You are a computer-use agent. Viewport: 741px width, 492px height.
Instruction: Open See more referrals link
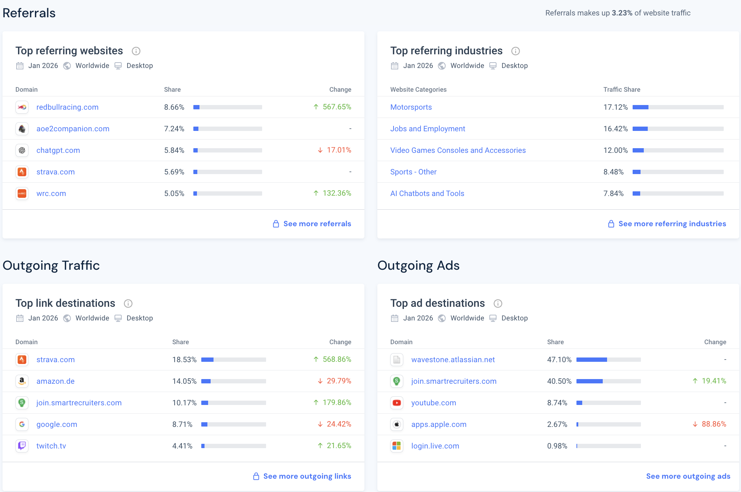click(x=317, y=224)
